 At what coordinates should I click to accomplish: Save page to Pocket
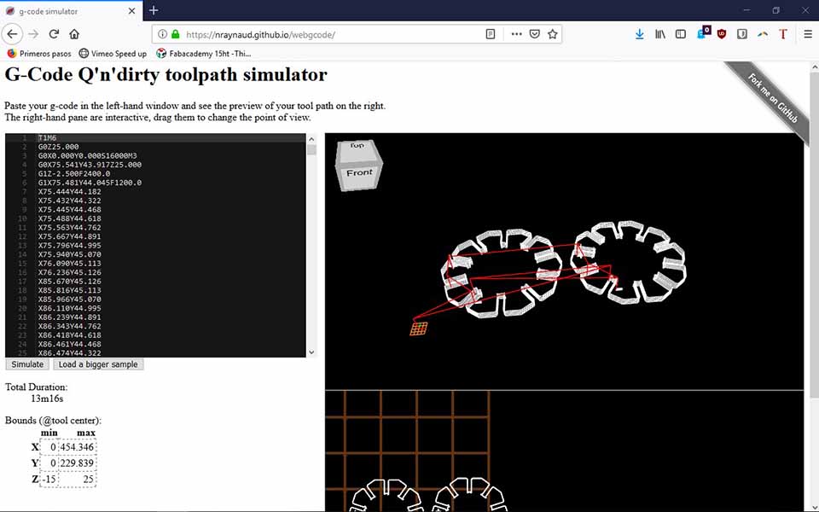pyautogui.click(x=534, y=34)
